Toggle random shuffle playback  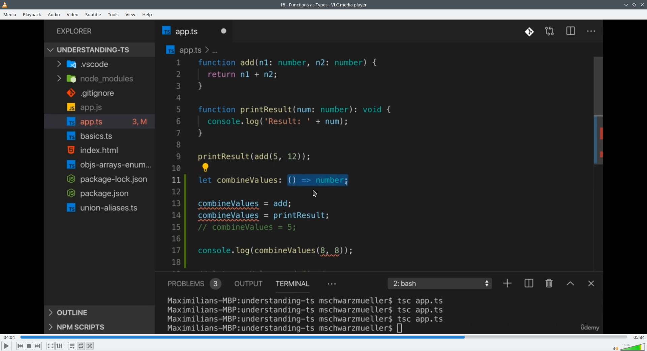(x=90, y=346)
